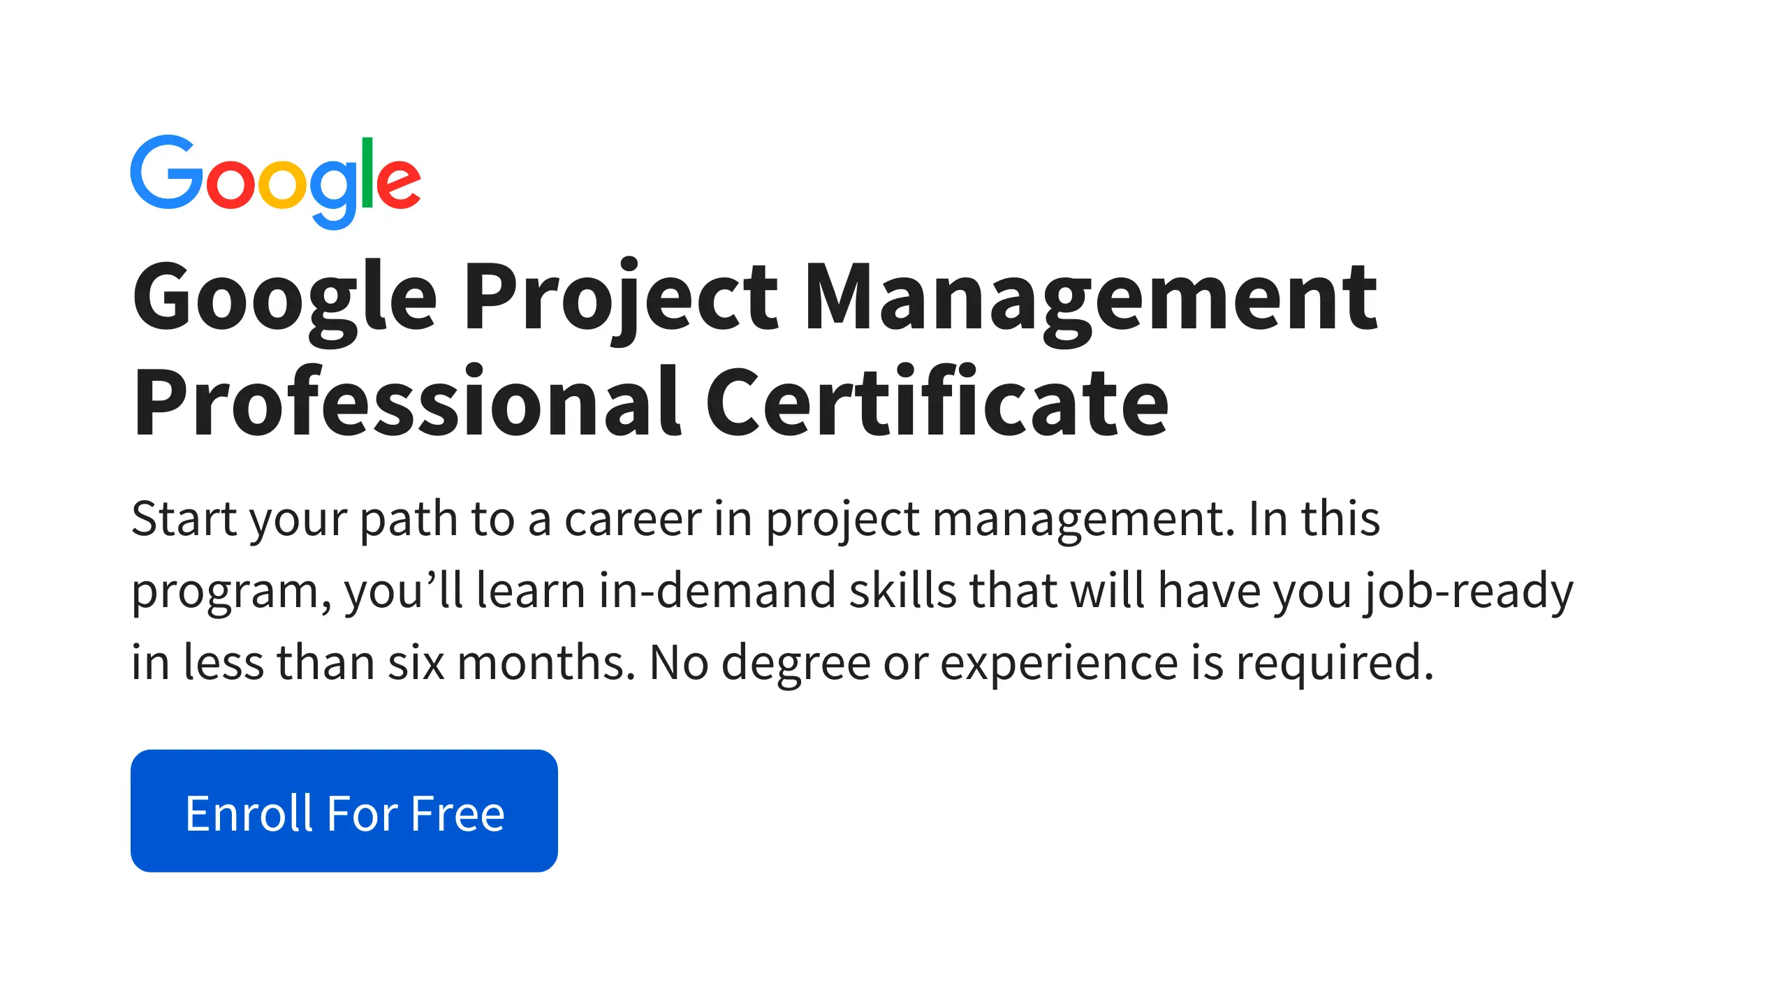
Task: Click the word "required" ending the description
Action: (1328, 662)
